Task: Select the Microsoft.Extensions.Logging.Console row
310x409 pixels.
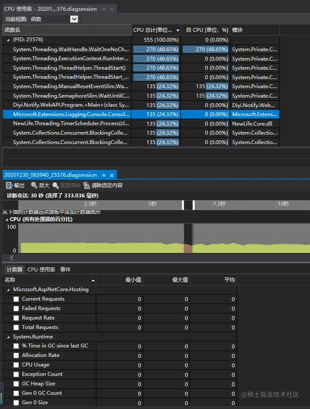Action: pyautogui.click(x=141, y=114)
